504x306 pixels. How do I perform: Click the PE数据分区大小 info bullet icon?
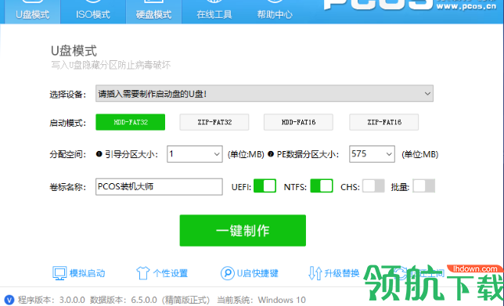[271, 154]
